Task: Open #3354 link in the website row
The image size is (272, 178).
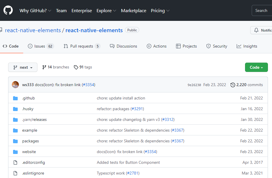Action: pyautogui.click(x=150, y=152)
